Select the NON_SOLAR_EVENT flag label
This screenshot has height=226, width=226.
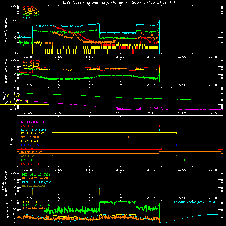(x=34, y=130)
